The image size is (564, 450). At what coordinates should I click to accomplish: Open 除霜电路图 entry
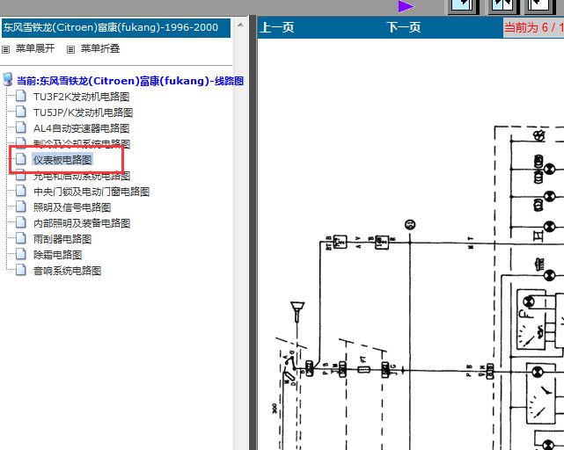tap(57, 255)
